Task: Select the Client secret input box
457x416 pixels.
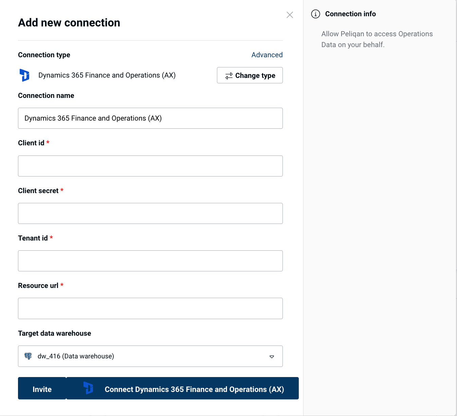Action: coord(150,213)
